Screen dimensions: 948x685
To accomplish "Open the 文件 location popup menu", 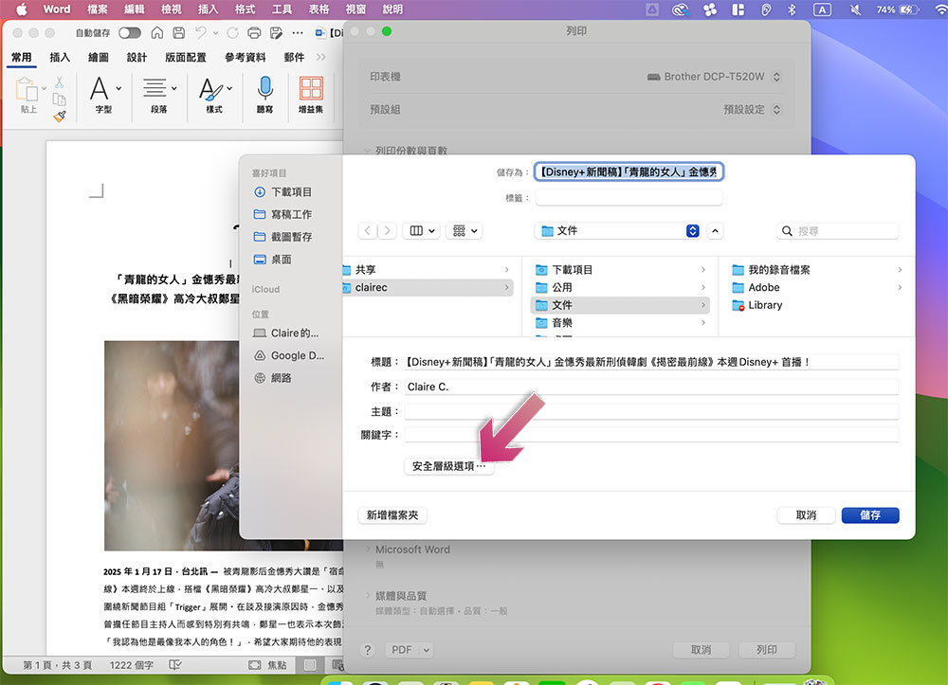I will click(x=618, y=231).
